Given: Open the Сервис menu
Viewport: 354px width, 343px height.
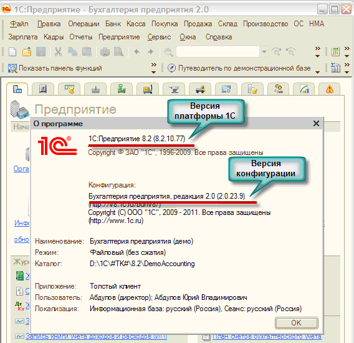Looking at the screenshot, I should [x=159, y=37].
